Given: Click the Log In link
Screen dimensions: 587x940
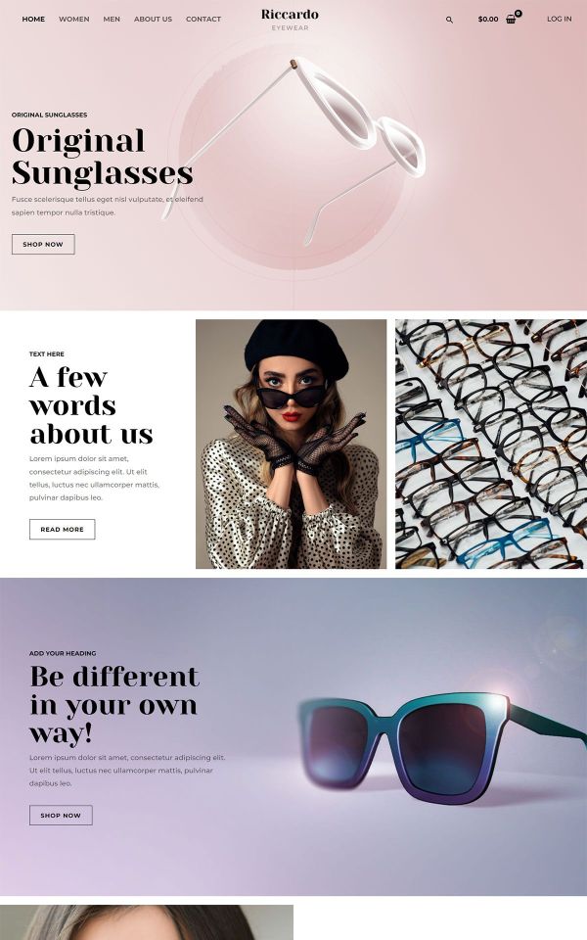Looking at the screenshot, I should click(x=559, y=20).
